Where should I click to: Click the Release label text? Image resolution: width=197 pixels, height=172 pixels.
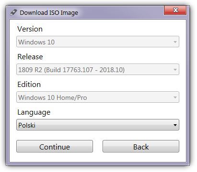click(30, 57)
